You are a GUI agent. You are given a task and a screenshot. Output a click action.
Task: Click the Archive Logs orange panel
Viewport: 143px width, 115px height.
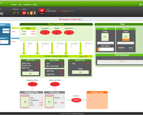pyautogui.click(x=97, y=100)
